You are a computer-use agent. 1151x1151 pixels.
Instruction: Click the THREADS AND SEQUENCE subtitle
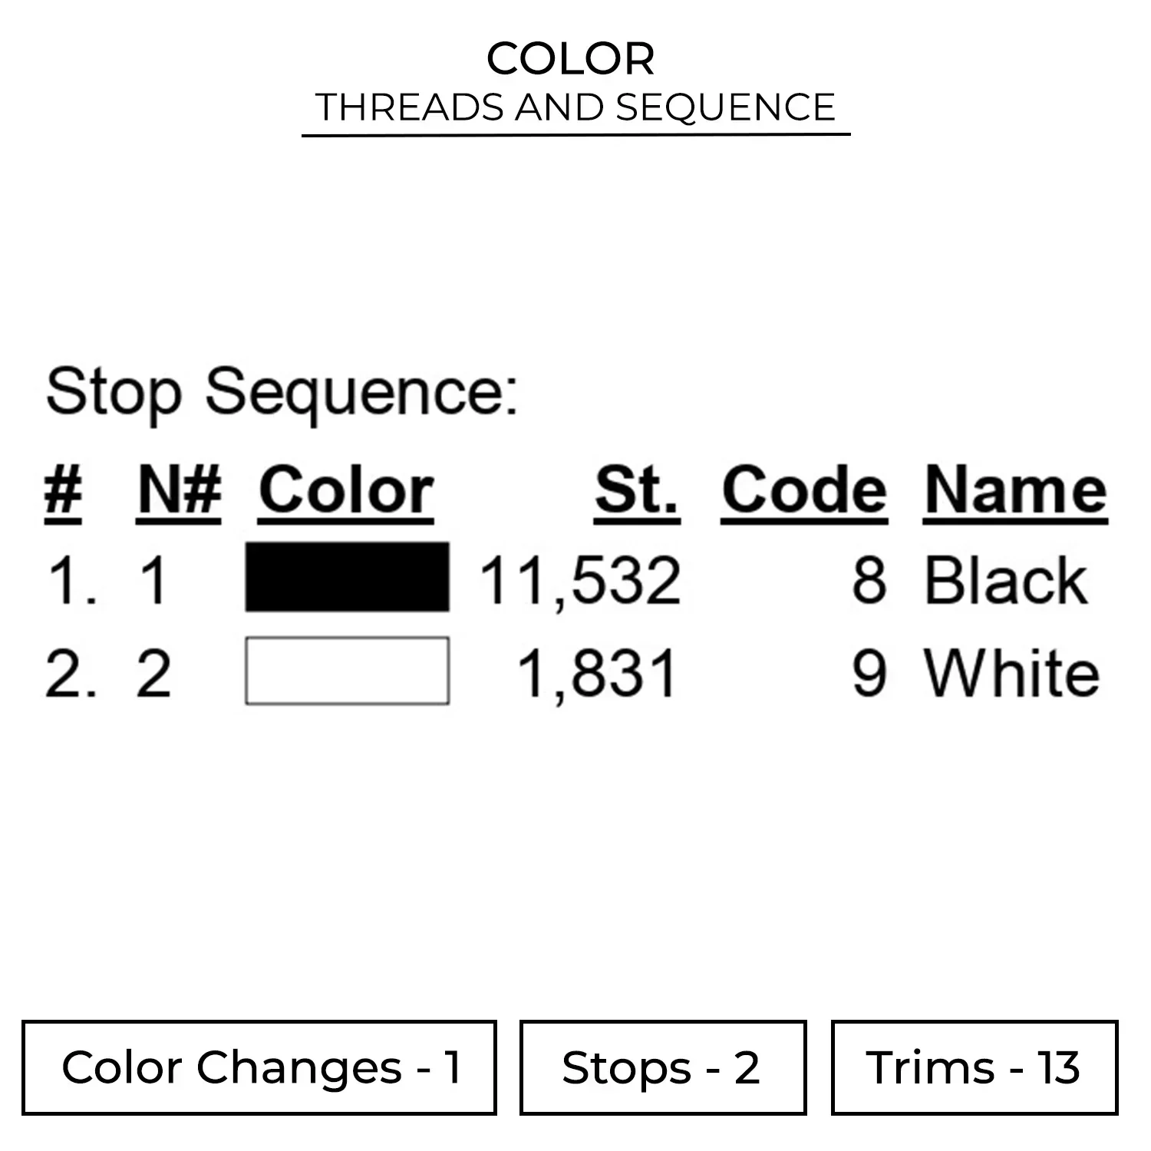(575, 107)
